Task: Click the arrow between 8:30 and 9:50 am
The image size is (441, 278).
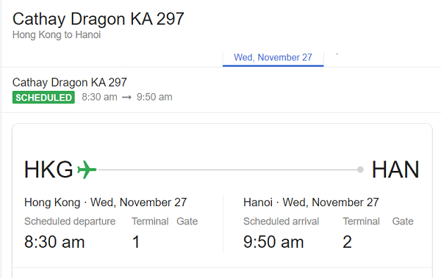Action: (126, 98)
